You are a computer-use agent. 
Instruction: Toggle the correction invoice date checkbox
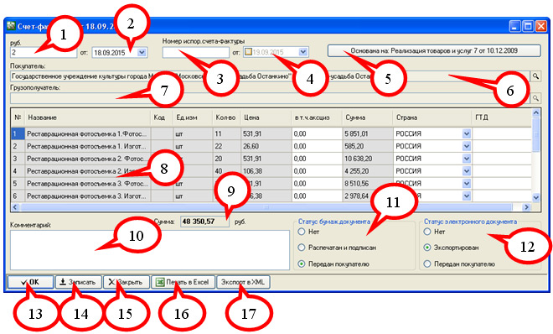tap(248, 52)
